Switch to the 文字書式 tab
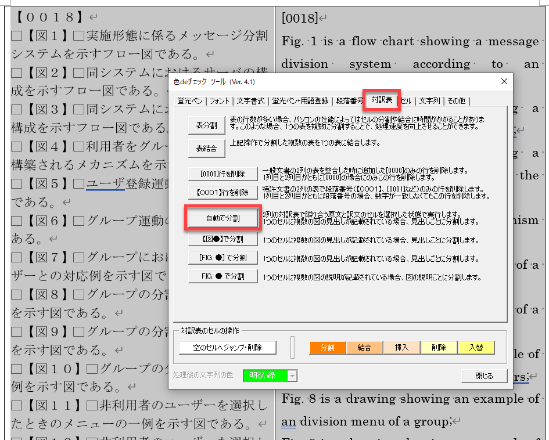This screenshot has width=549, height=440. 250,101
